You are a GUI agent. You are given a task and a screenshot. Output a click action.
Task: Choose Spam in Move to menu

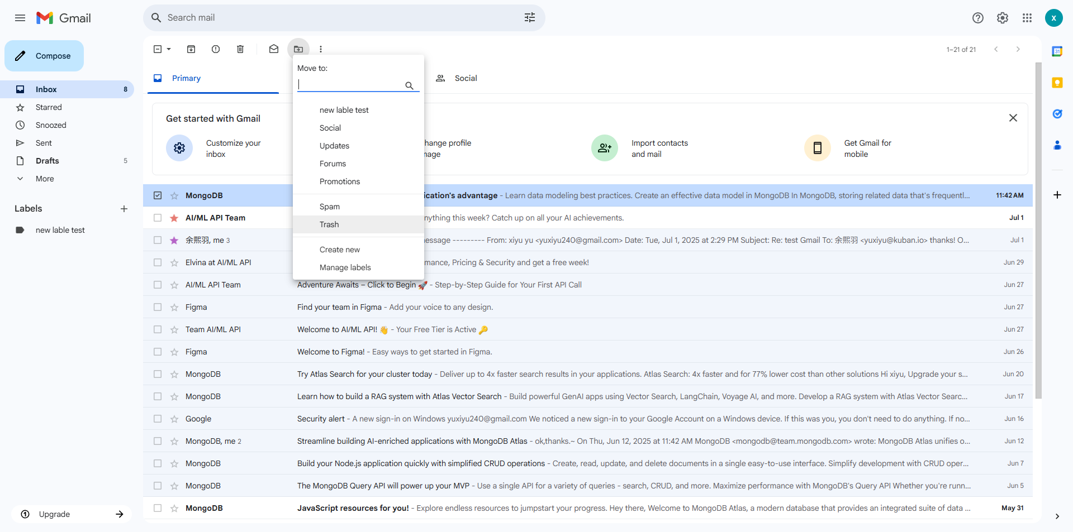[358, 207]
